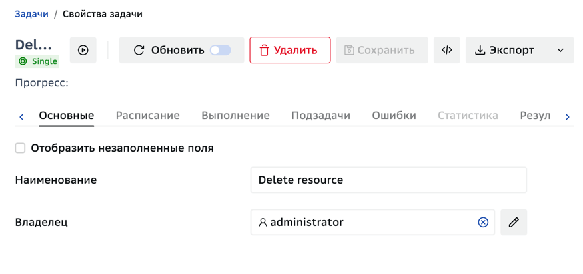This screenshot has width=583, height=274.
Task: Switch to the Основные tab
Action: [x=67, y=116]
